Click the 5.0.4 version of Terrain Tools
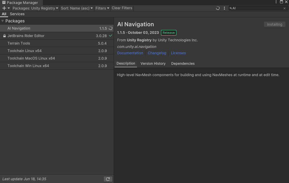The height and width of the screenshot is (183, 289). [x=102, y=43]
